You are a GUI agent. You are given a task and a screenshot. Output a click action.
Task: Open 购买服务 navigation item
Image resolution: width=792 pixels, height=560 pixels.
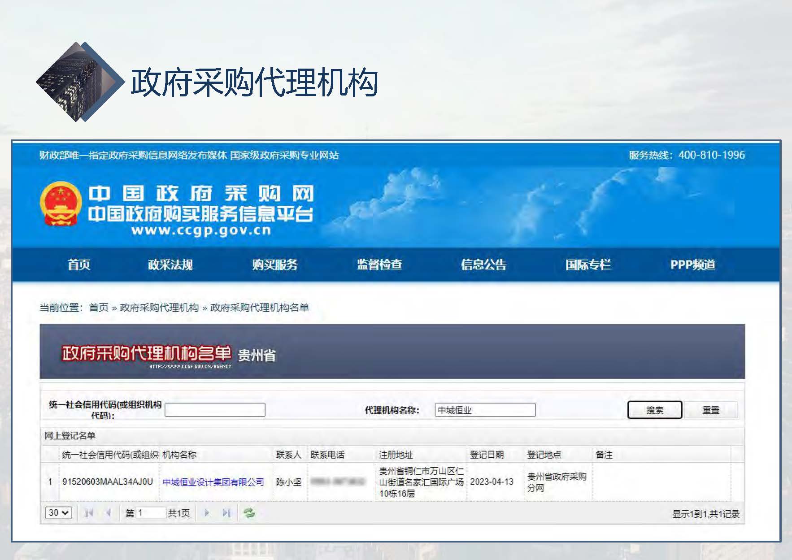click(x=275, y=265)
